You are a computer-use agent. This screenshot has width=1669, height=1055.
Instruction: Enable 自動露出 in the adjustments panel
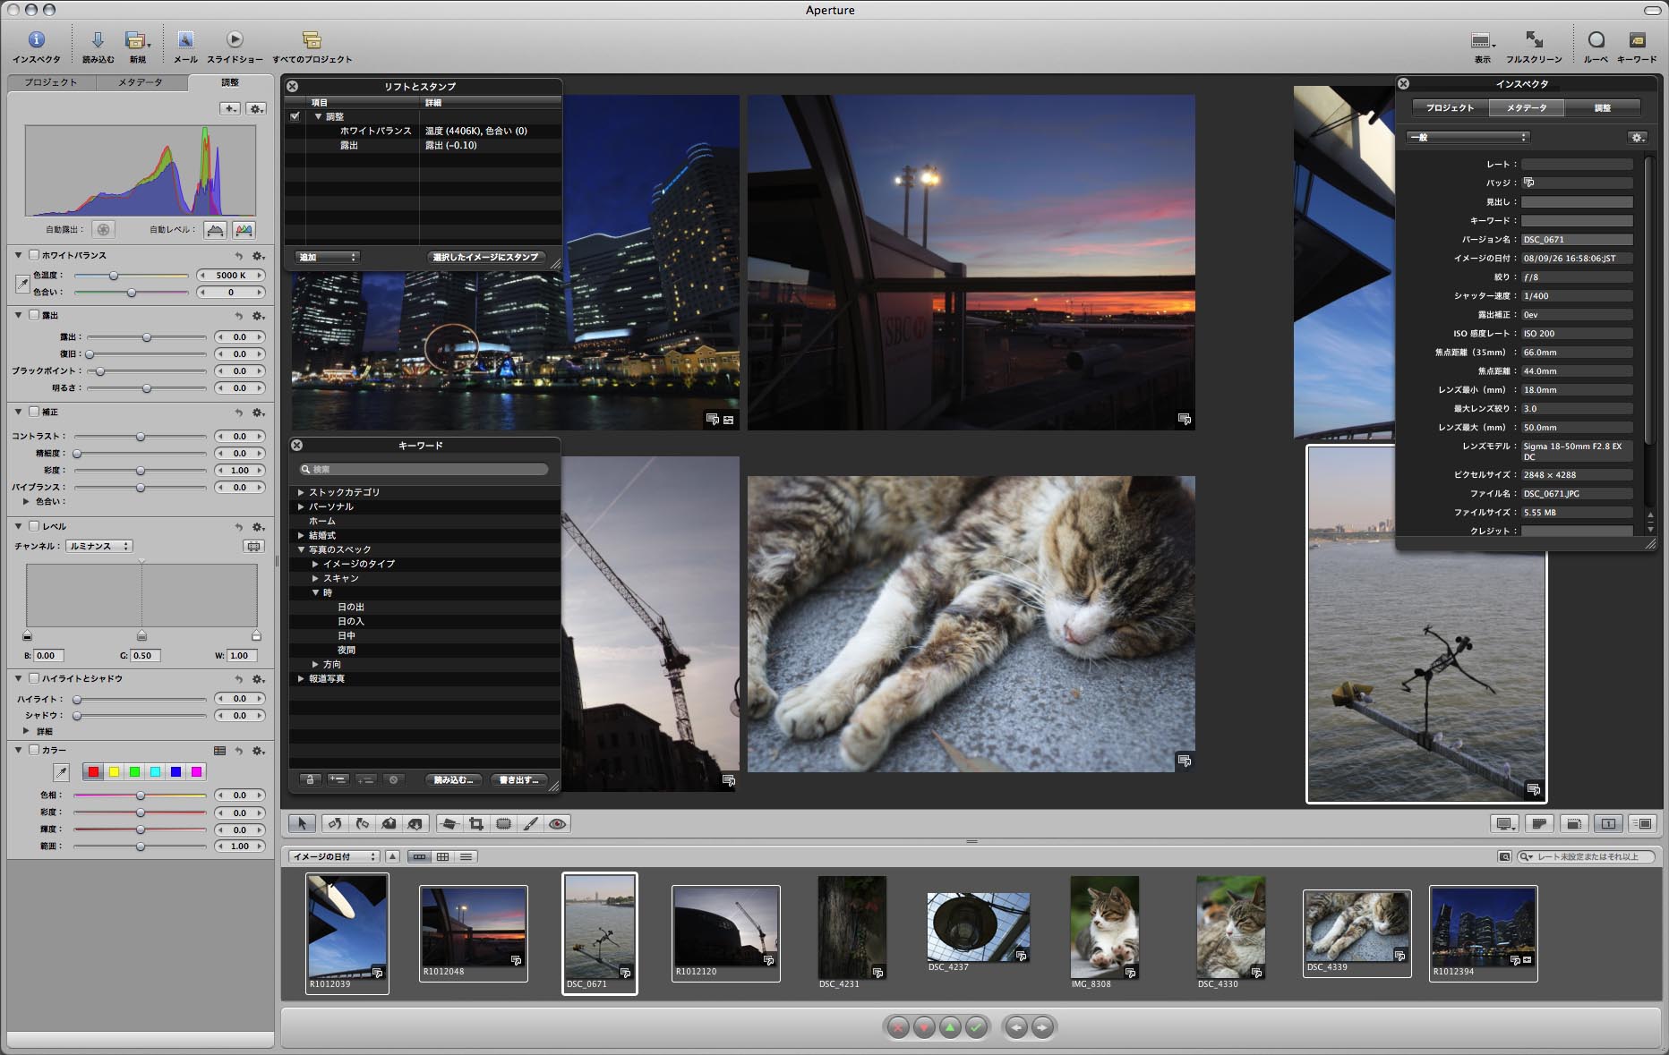tap(105, 230)
